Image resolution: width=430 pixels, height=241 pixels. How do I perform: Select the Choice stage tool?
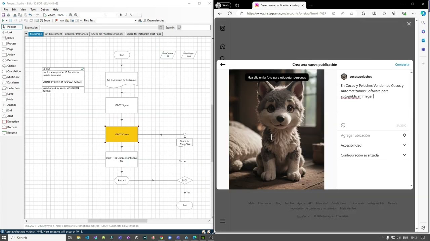[x=12, y=66]
